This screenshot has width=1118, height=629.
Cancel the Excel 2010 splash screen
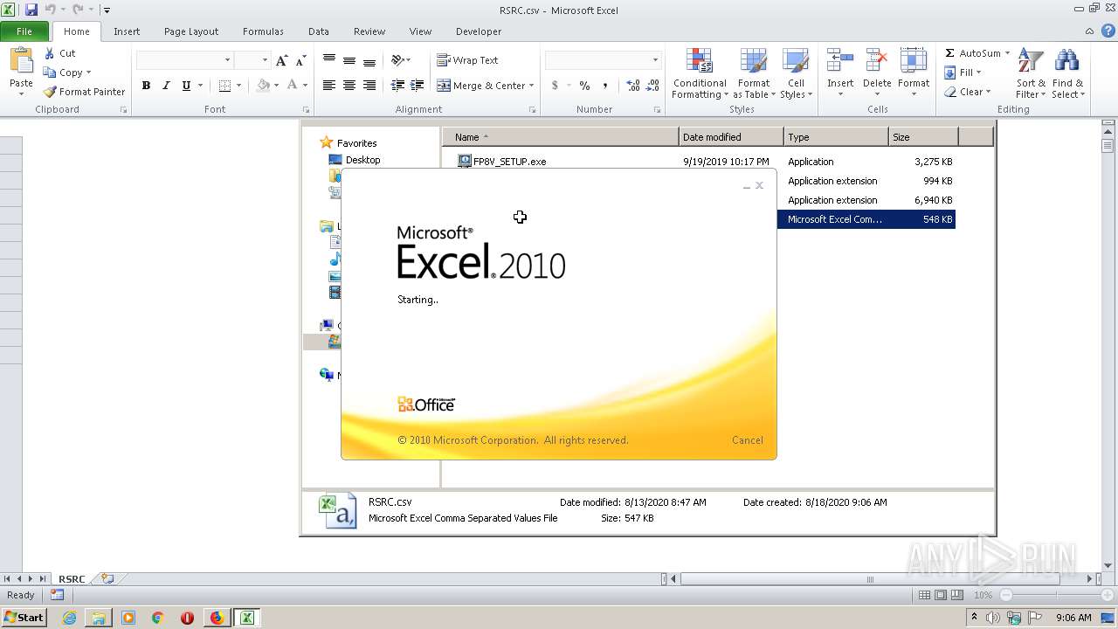748,440
